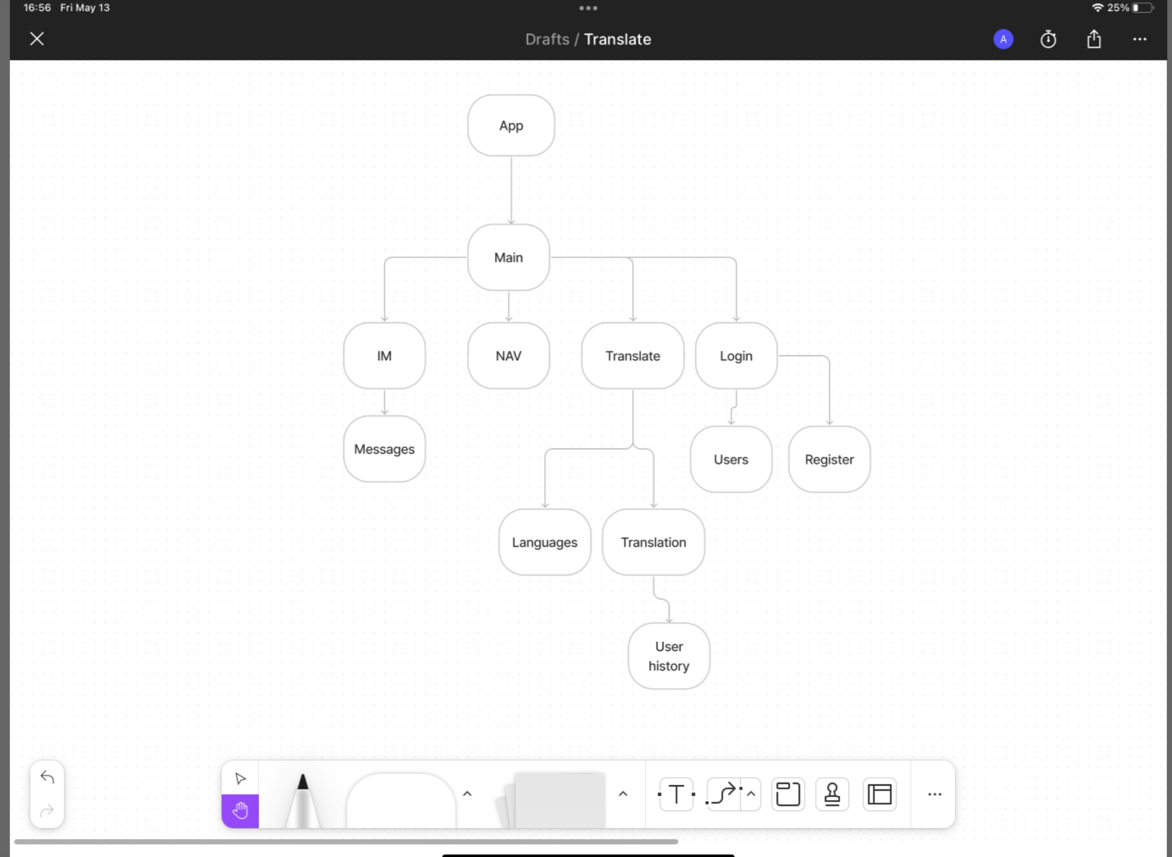Select the section frame tool
Viewport: 1172px width, 857px height.
coord(788,794)
